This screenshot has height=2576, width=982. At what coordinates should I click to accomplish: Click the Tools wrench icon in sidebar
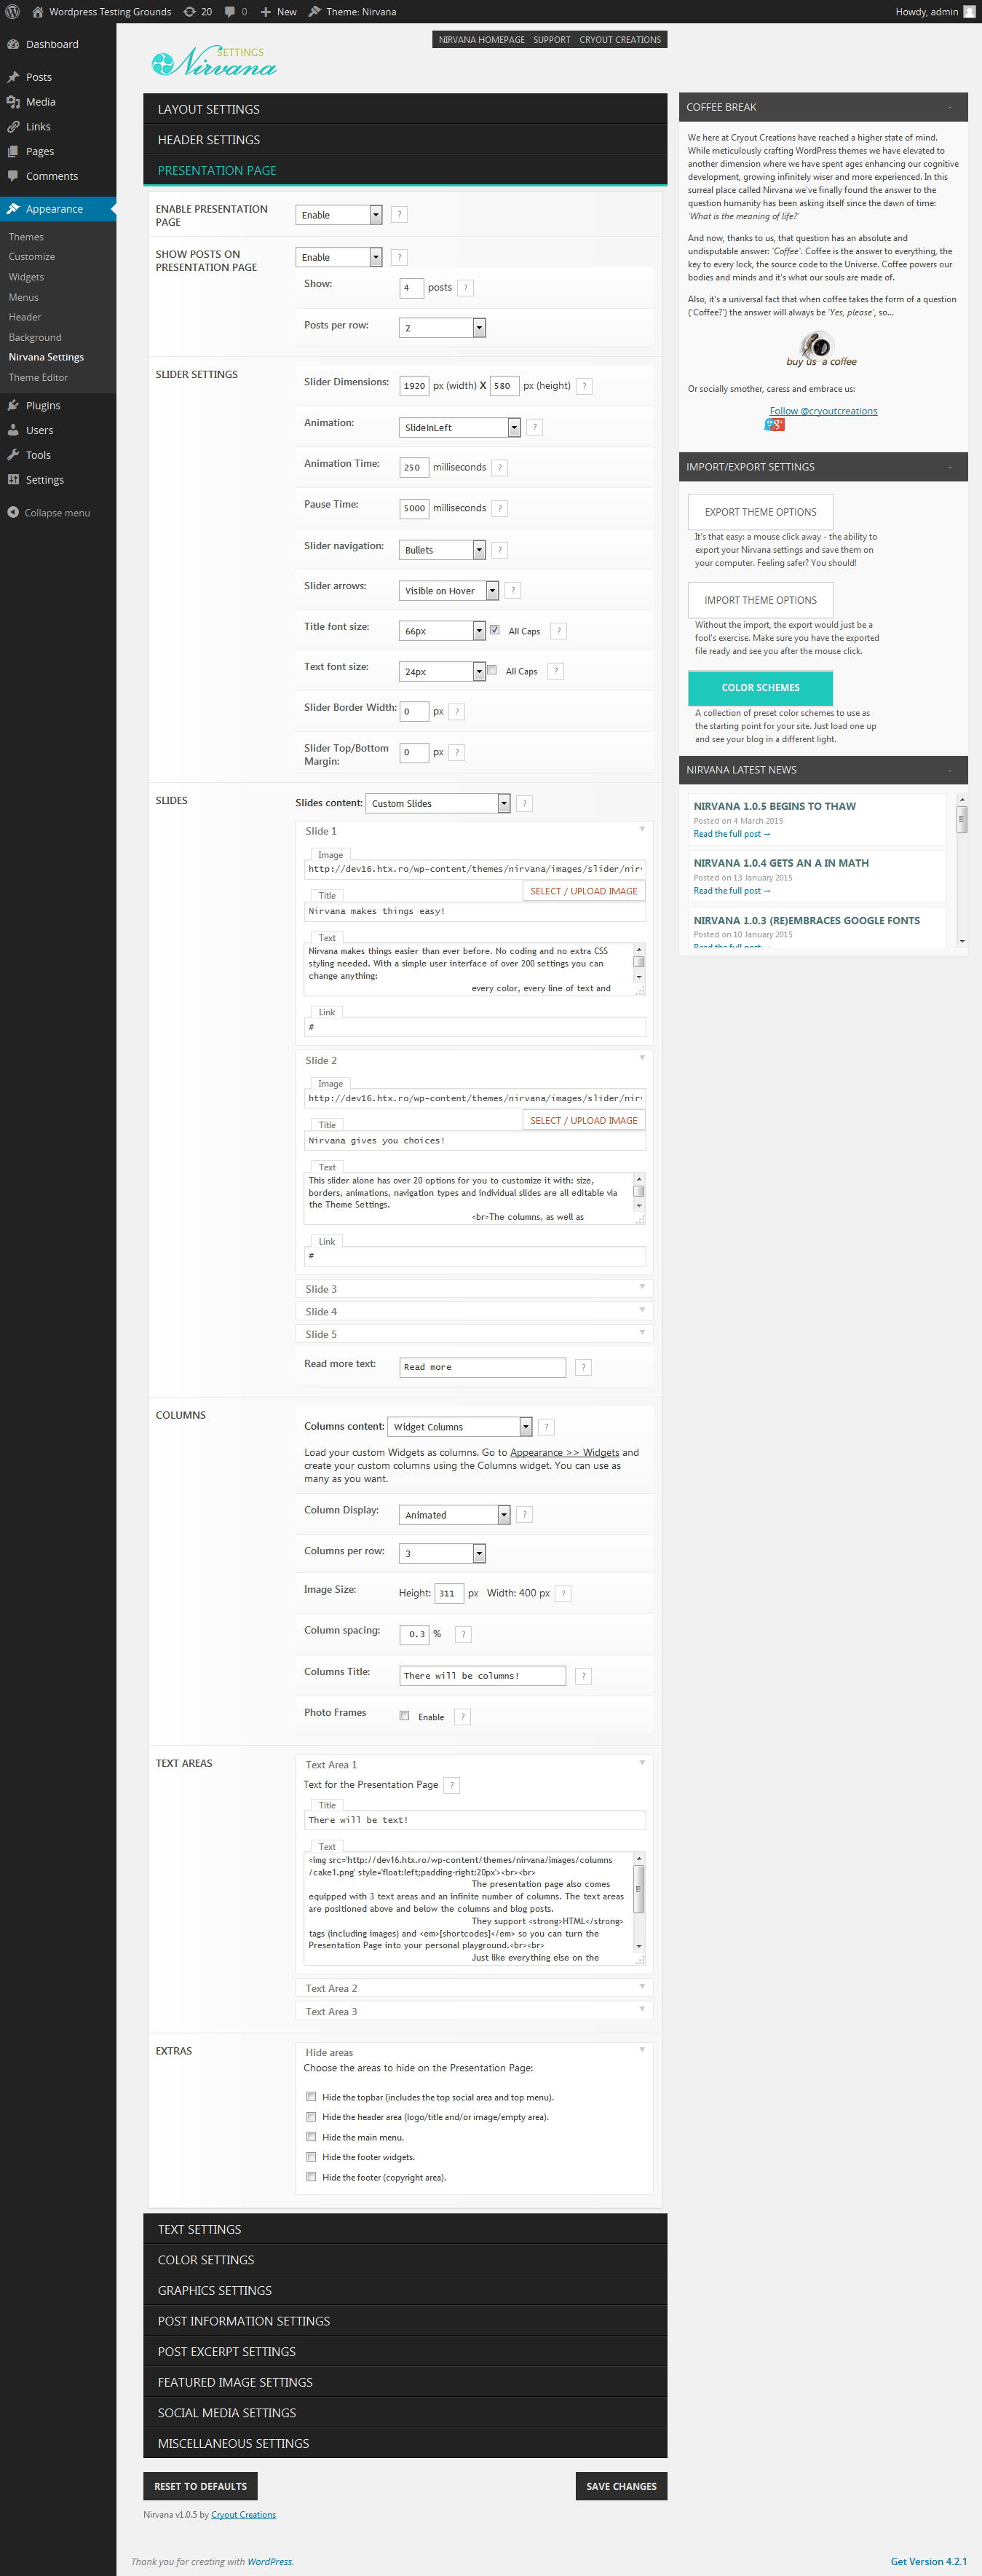click(x=13, y=455)
